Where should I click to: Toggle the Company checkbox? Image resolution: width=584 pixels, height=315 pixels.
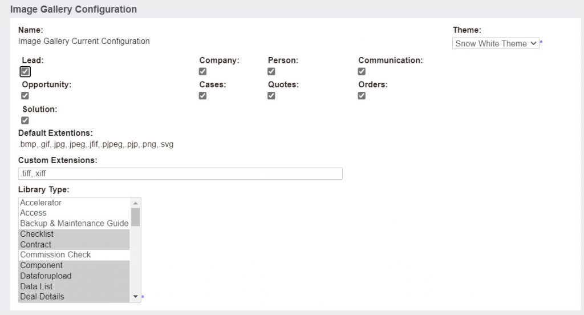click(202, 72)
